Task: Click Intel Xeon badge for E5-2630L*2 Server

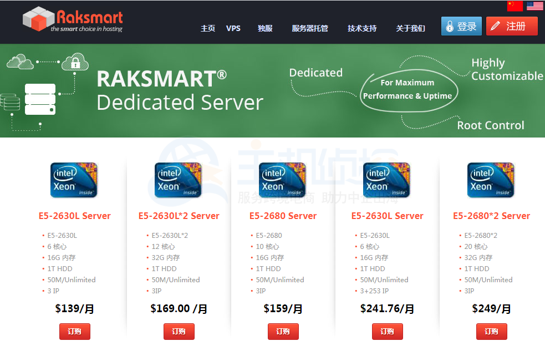Action: coord(179,180)
